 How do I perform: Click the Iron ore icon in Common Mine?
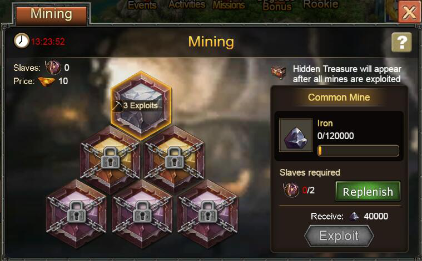coord(295,135)
